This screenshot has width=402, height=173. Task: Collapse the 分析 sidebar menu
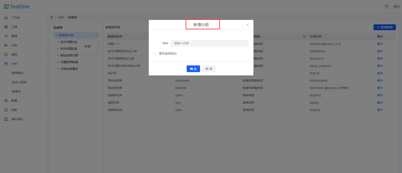pyautogui.click(x=41, y=64)
